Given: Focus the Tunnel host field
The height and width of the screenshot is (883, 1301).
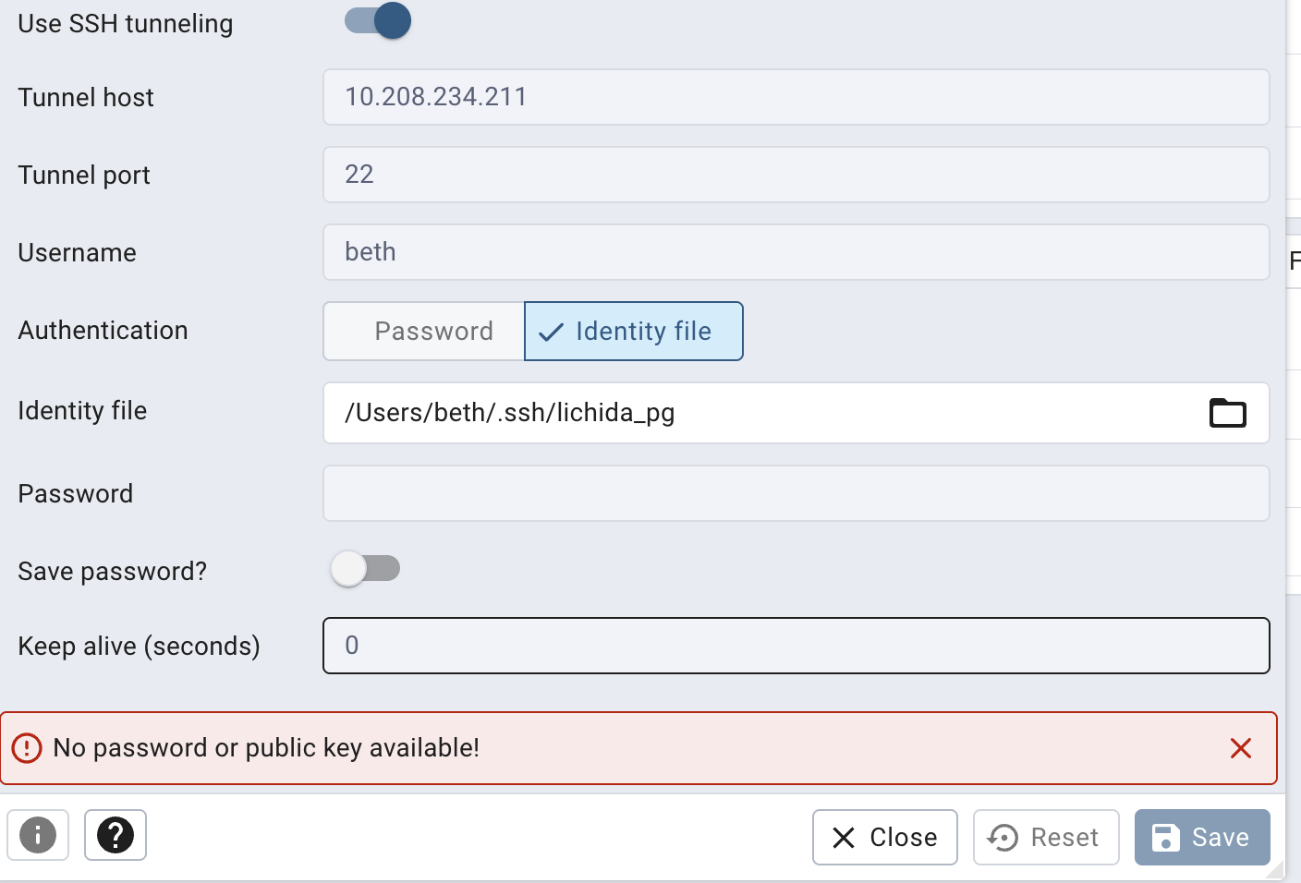Looking at the screenshot, I should click(x=796, y=97).
